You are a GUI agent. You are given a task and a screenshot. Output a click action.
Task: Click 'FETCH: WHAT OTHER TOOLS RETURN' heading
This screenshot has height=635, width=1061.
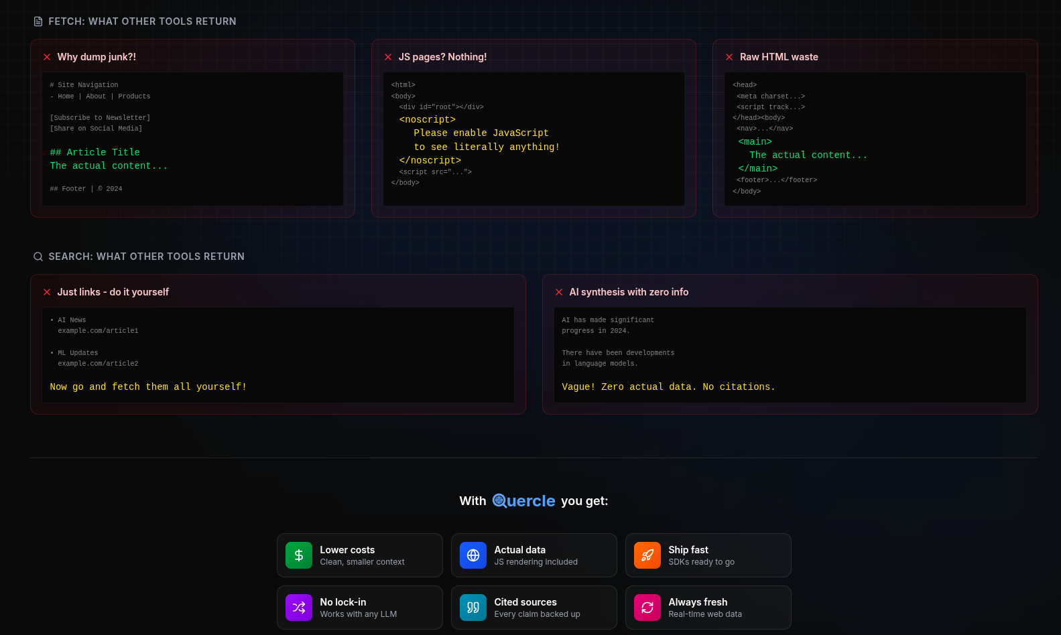pyautogui.click(x=142, y=21)
